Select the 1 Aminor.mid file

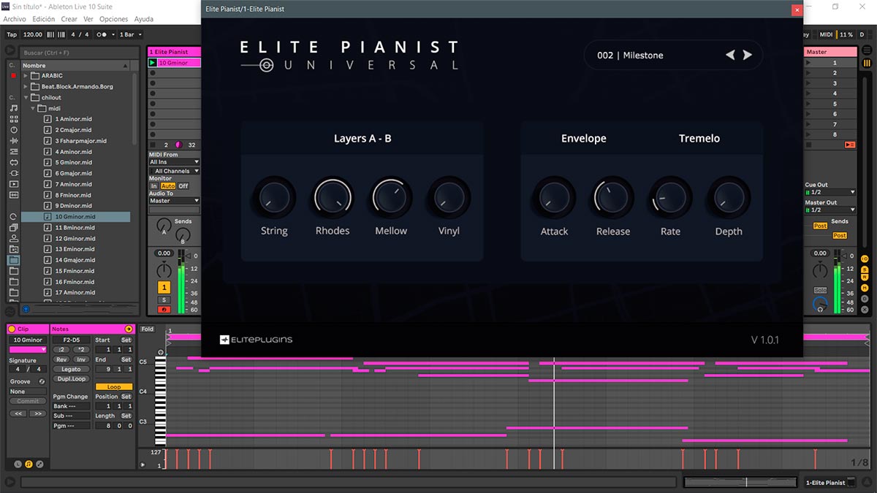73,119
